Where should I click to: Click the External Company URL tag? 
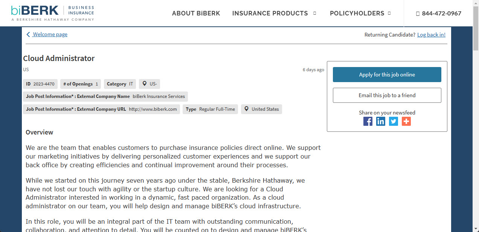(101, 109)
